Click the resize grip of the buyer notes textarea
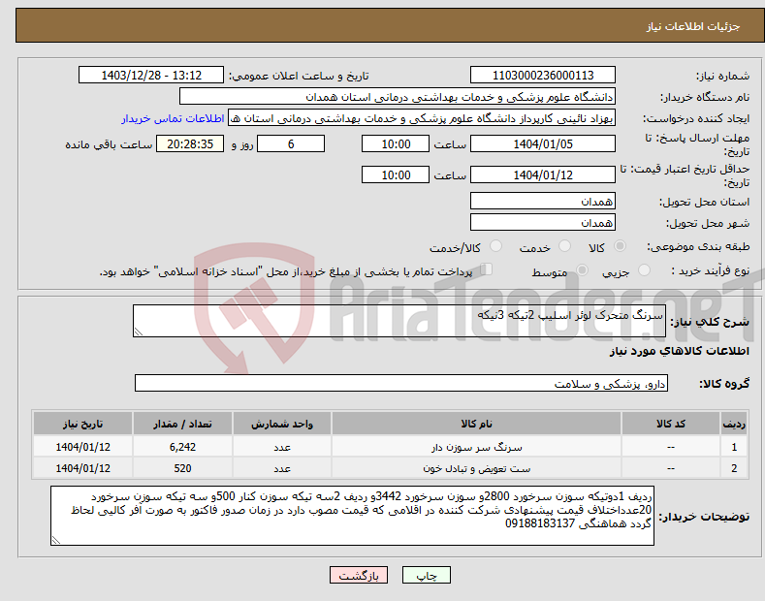Viewport: 765px width, 601px height. 56,541
